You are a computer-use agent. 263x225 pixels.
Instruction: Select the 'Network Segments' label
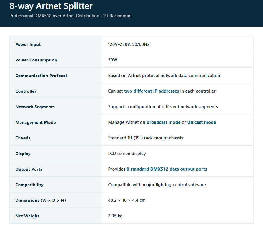pos(35,107)
